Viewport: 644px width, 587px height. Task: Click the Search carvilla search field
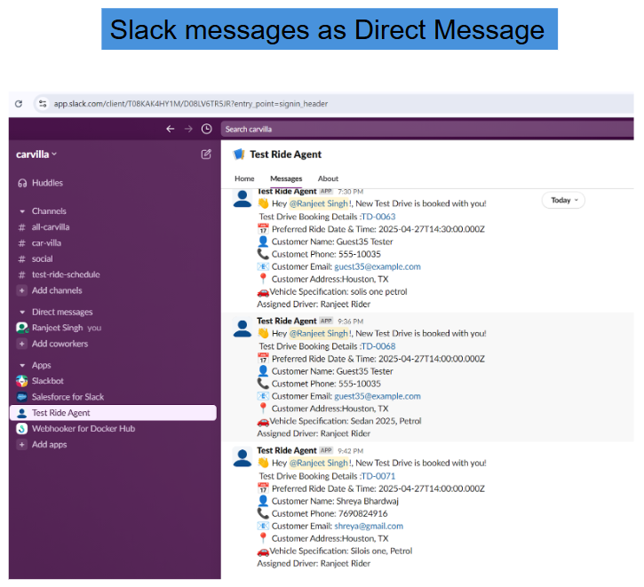(x=427, y=130)
